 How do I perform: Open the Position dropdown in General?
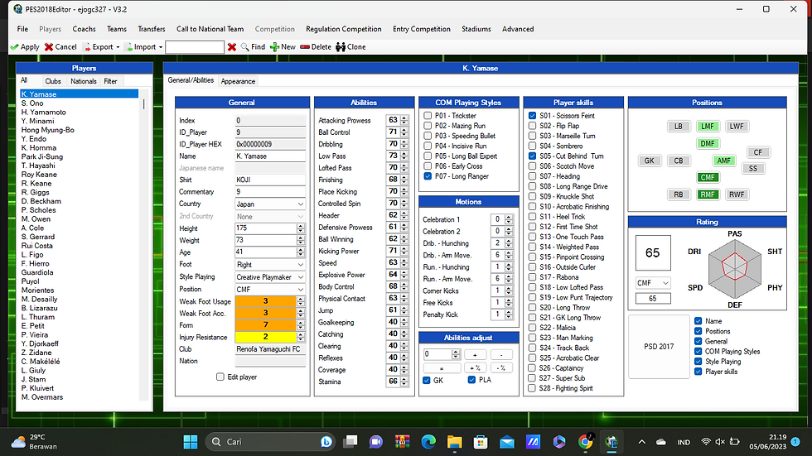270,290
